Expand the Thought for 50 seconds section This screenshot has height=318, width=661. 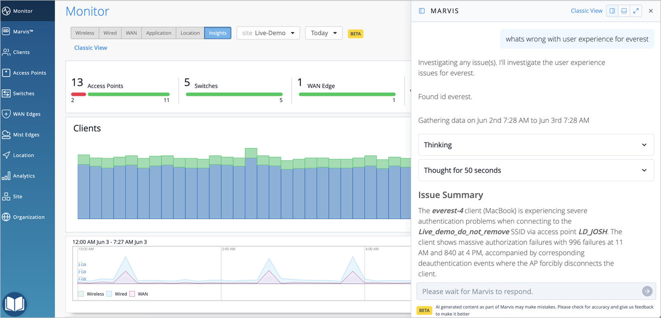pos(536,170)
